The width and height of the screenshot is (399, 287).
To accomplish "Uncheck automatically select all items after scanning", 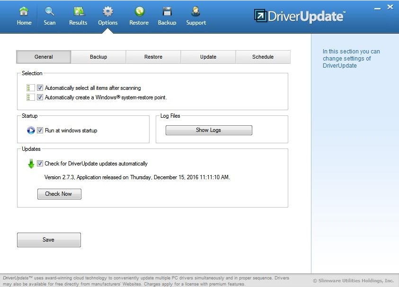I will tap(40, 87).
